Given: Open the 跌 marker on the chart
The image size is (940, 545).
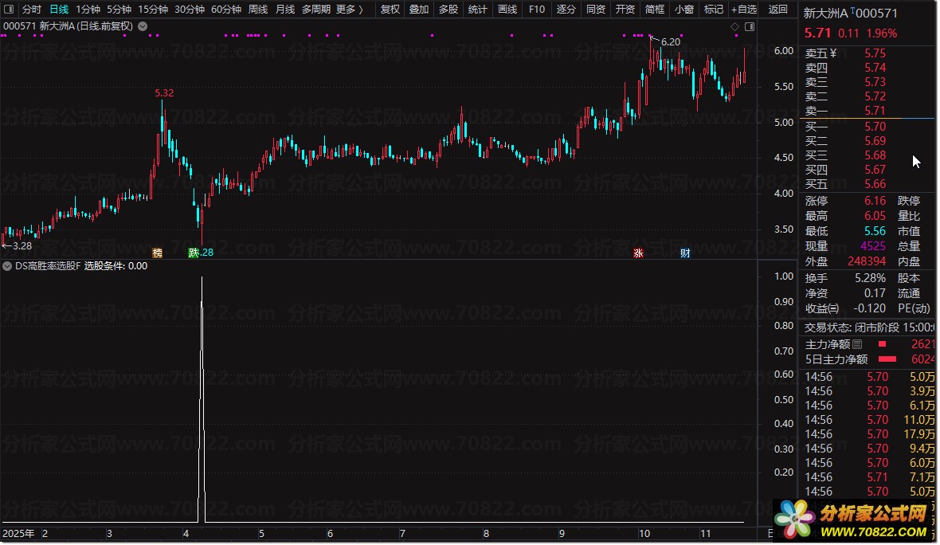Looking at the screenshot, I should coord(194,253).
